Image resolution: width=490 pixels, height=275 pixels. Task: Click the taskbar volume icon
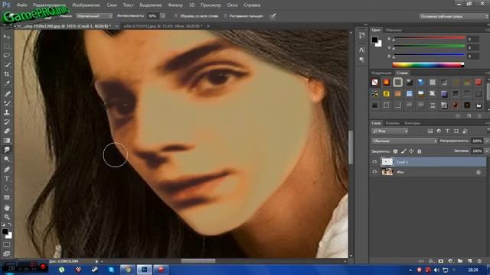coord(436,270)
